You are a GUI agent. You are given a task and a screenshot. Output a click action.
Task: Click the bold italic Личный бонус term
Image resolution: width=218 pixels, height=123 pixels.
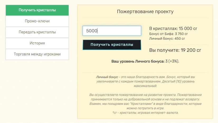pos(107,77)
